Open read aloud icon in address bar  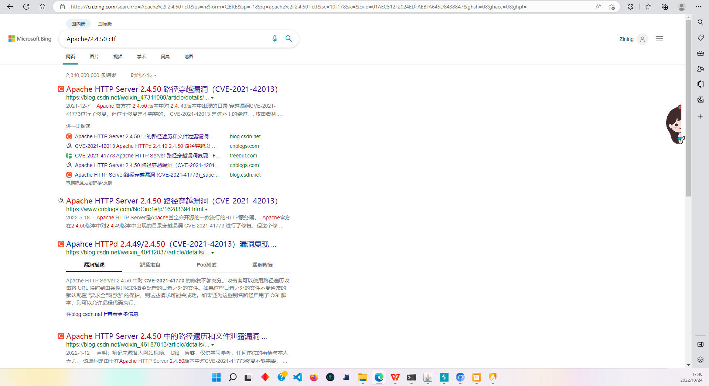(x=598, y=7)
